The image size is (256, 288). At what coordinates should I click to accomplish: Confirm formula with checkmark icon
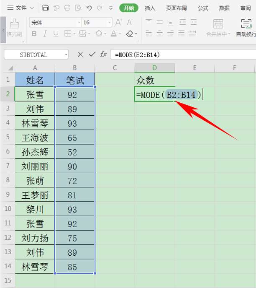[92, 54]
